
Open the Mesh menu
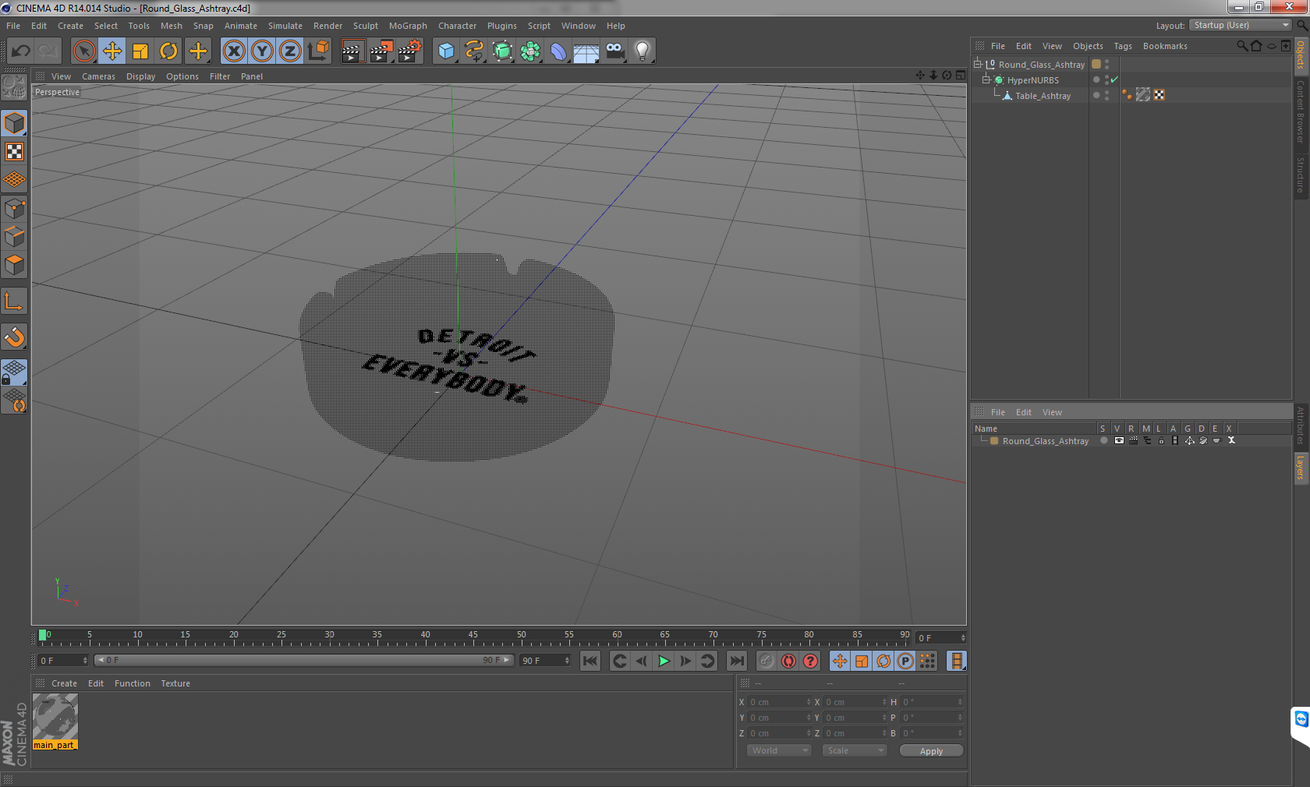click(172, 26)
